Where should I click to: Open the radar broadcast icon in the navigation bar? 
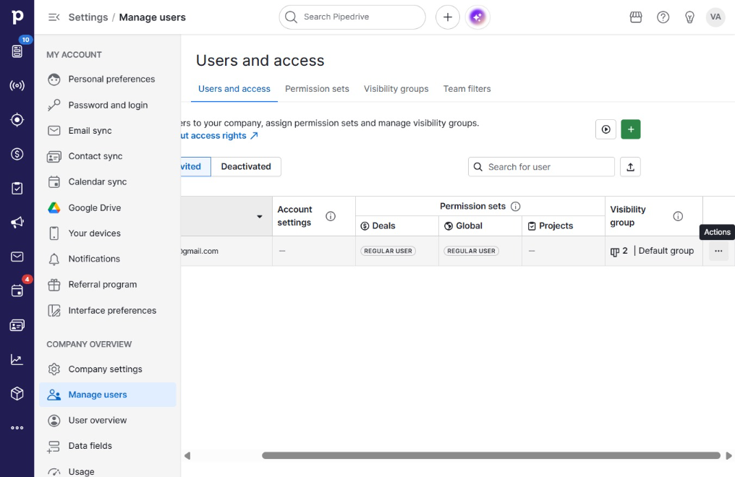click(17, 86)
